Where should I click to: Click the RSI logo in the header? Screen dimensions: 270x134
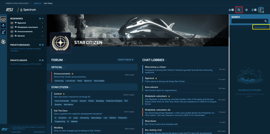pyautogui.click(x=9, y=10)
